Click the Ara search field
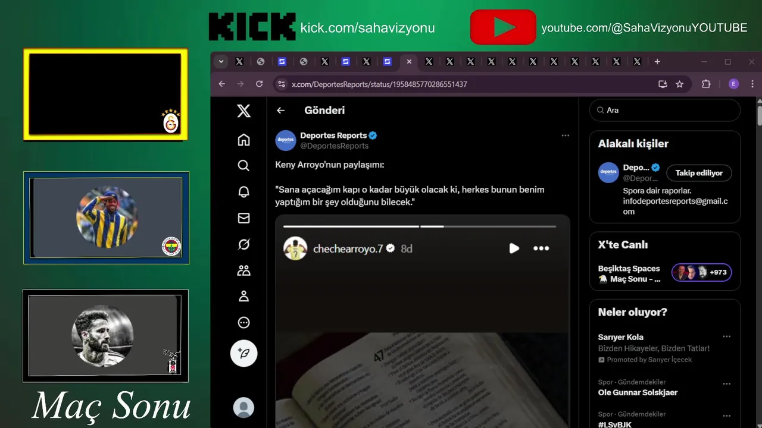 tap(665, 111)
